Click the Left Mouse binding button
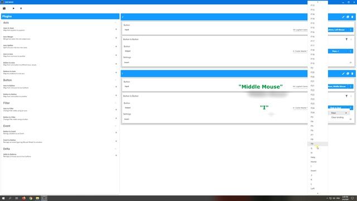The width and height of the screenshot is (357, 201). coord(339,30)
